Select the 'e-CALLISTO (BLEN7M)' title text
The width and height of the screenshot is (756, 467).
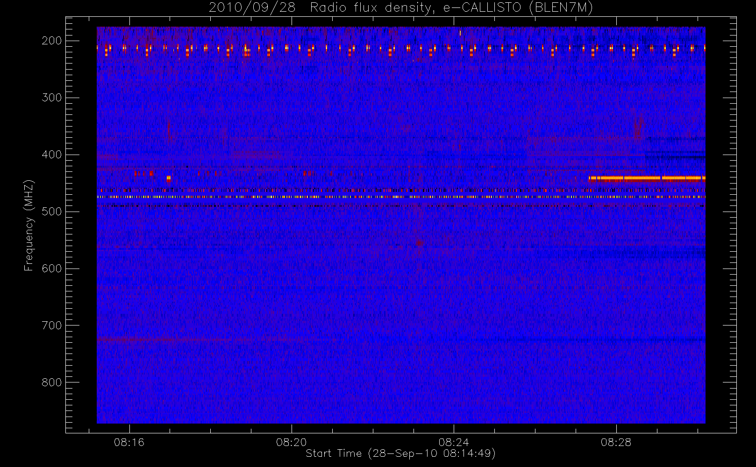[518, 8]
